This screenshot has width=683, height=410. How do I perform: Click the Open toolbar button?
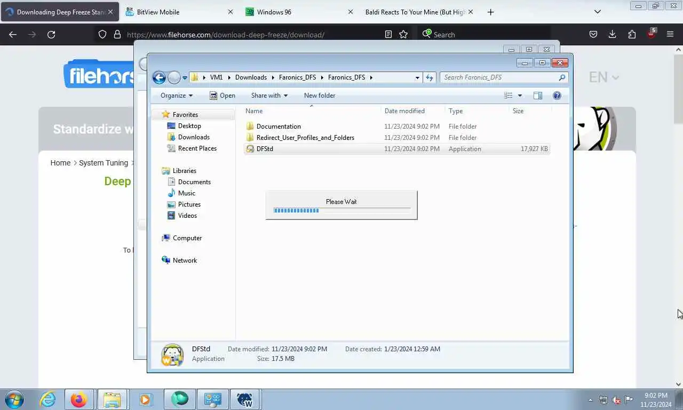click(222, 96)
